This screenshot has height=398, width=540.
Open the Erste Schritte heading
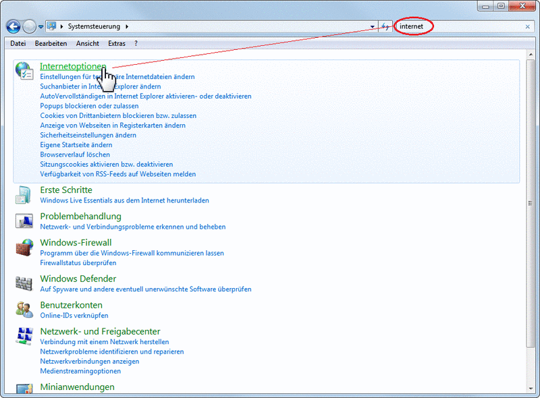click(x=66, y=190)
